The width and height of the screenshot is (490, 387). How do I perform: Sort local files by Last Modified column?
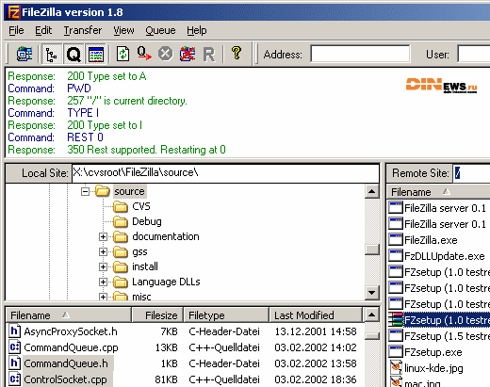(316, 314)
